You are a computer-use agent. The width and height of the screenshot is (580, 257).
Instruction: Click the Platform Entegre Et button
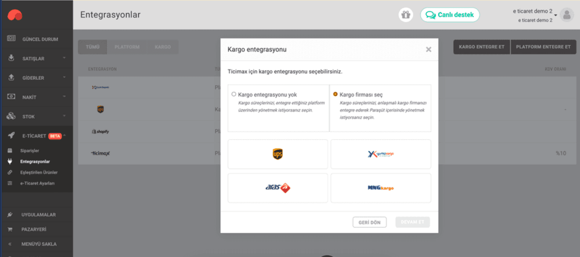coord(543,47)
